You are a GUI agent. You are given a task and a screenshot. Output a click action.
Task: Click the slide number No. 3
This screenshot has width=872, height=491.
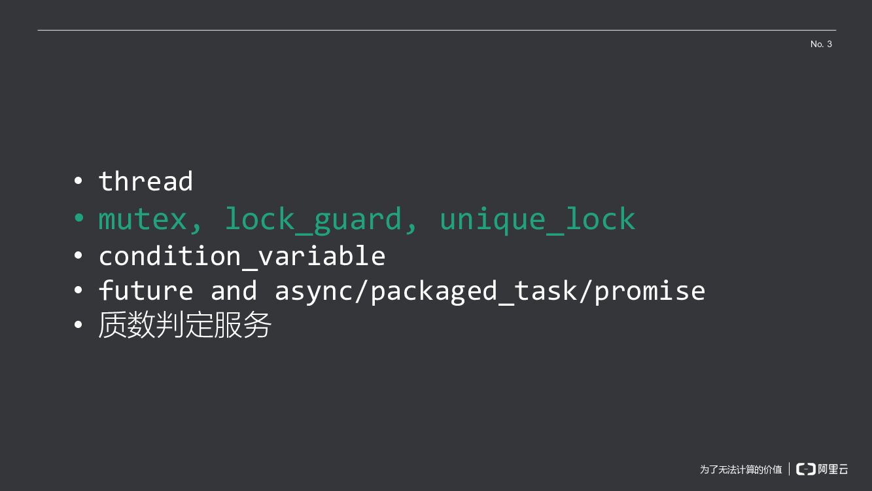click(821, 44)
